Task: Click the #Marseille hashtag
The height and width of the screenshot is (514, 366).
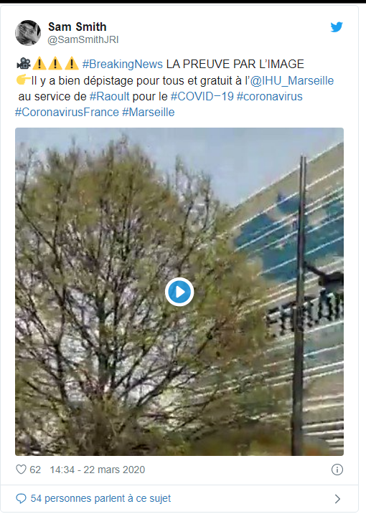Action: [x=149, y=112]
